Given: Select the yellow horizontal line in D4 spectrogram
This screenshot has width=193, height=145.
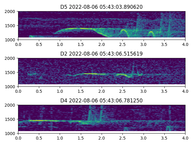Looking at the screenshot, I should pos(39,121).
